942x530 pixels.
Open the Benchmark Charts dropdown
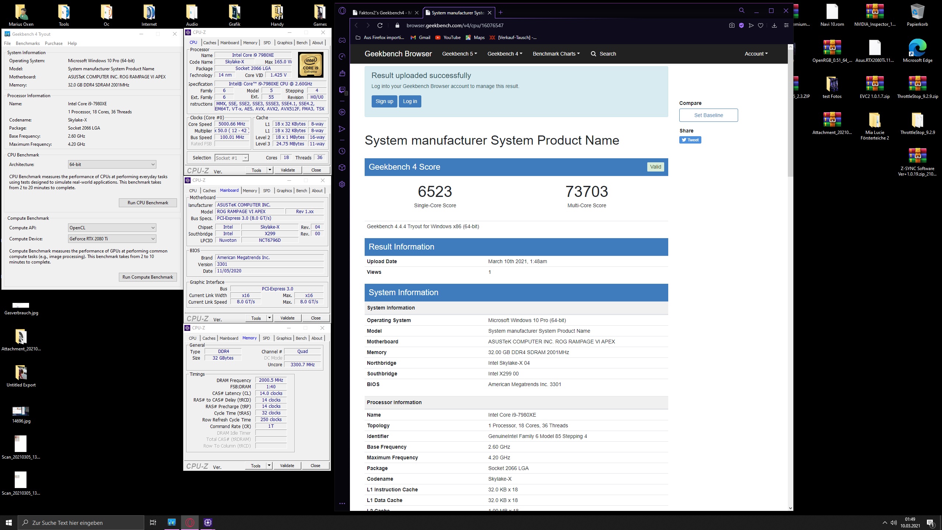(556, 54)
